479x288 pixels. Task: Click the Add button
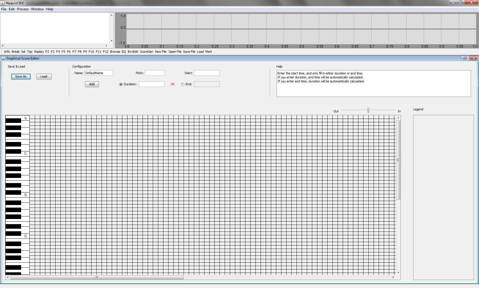coord(92,84)
